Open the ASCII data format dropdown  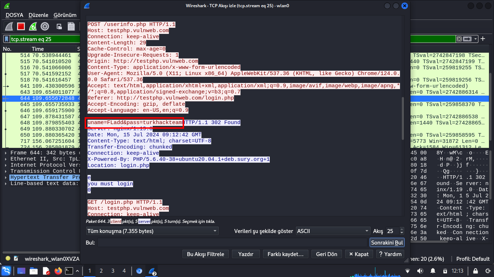(x=333, y=231)
